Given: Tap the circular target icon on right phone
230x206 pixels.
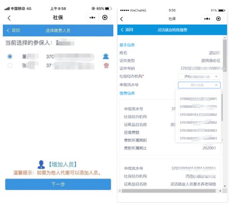Looking at the screenshot, I should [218, 19].
